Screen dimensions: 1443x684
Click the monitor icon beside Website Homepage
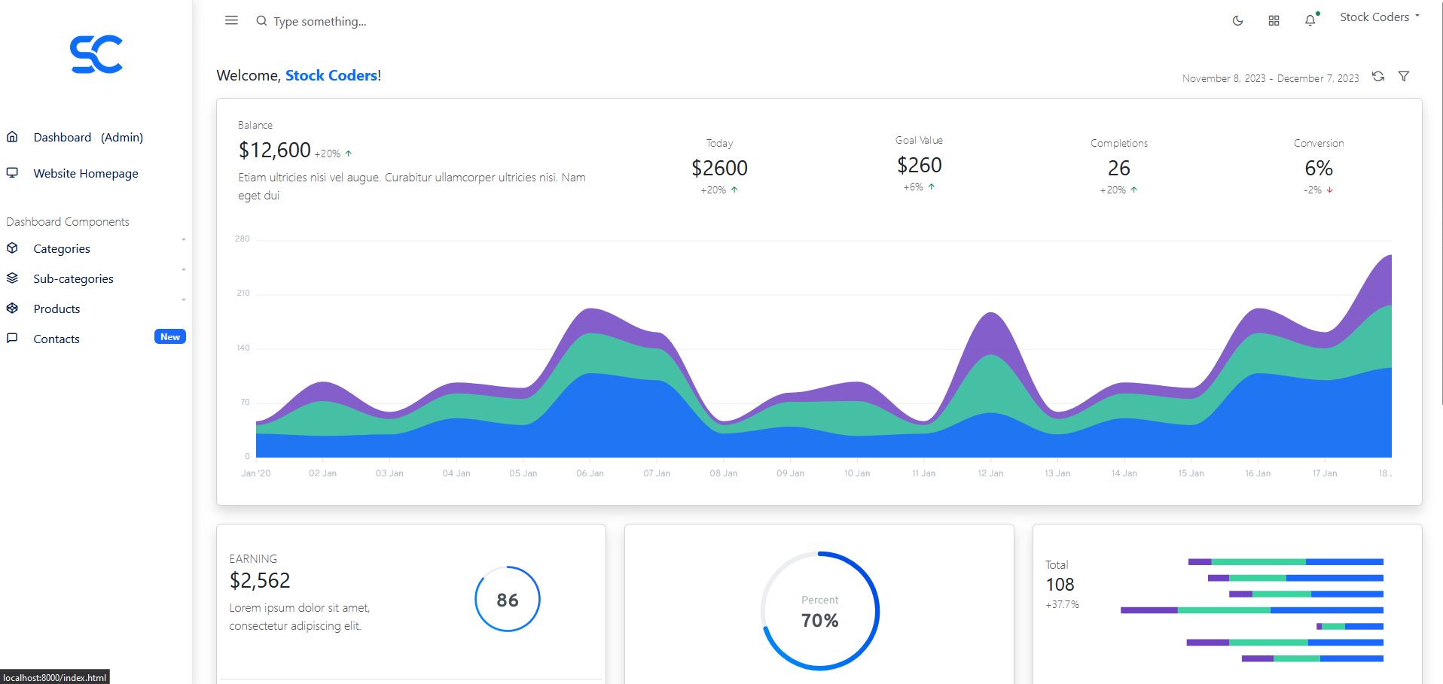[x=12, y=172]
